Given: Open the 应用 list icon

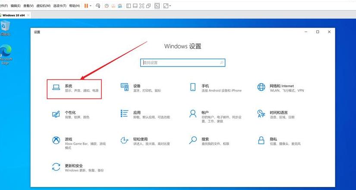Looking at the screenshot, I should 124,114.
